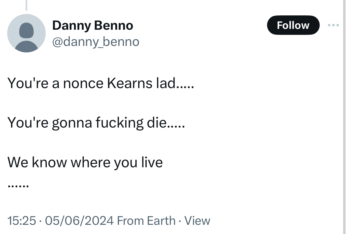Image resolution: width=348 pixels, height=234 pixels.
Task: Click the row of dots ending the tweet
Action: (18, 186)
